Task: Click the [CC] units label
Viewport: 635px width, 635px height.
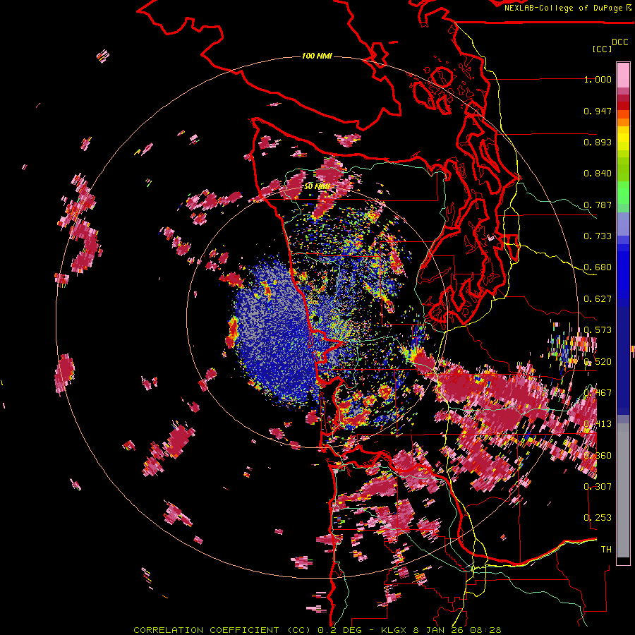Action: 602,49
